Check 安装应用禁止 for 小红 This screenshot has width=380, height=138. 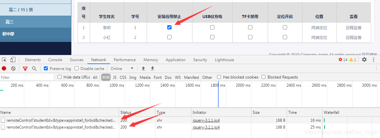170,37
